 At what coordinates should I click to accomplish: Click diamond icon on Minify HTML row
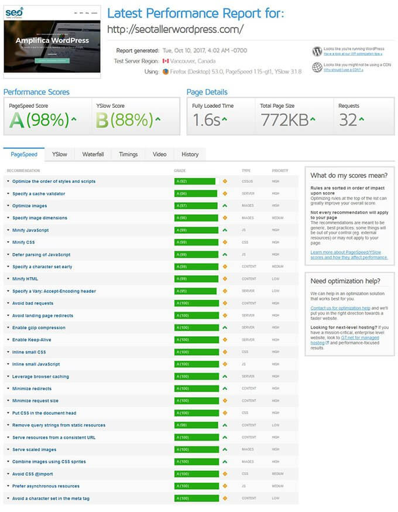tap(225, 279)
